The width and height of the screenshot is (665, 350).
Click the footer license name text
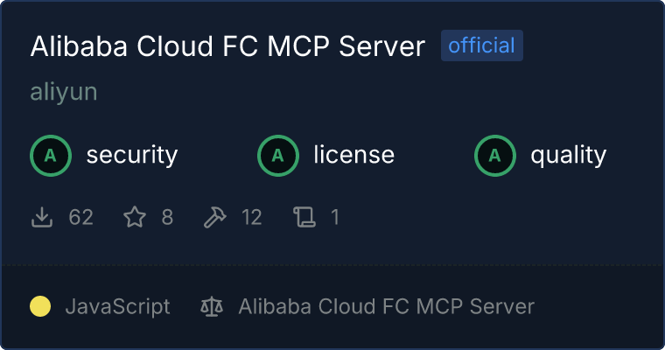click(x=386, y=306)
